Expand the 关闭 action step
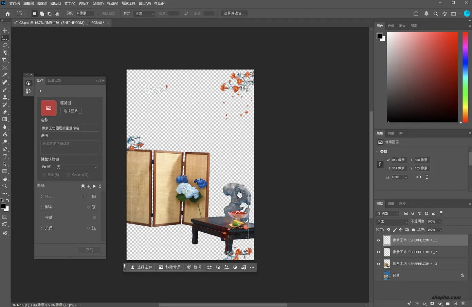The width and height of the screenshot is (472, 307). click(x=42, y=228)
